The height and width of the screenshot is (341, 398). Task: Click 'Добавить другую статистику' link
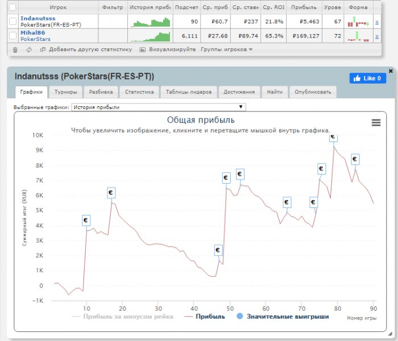point(89,49)
